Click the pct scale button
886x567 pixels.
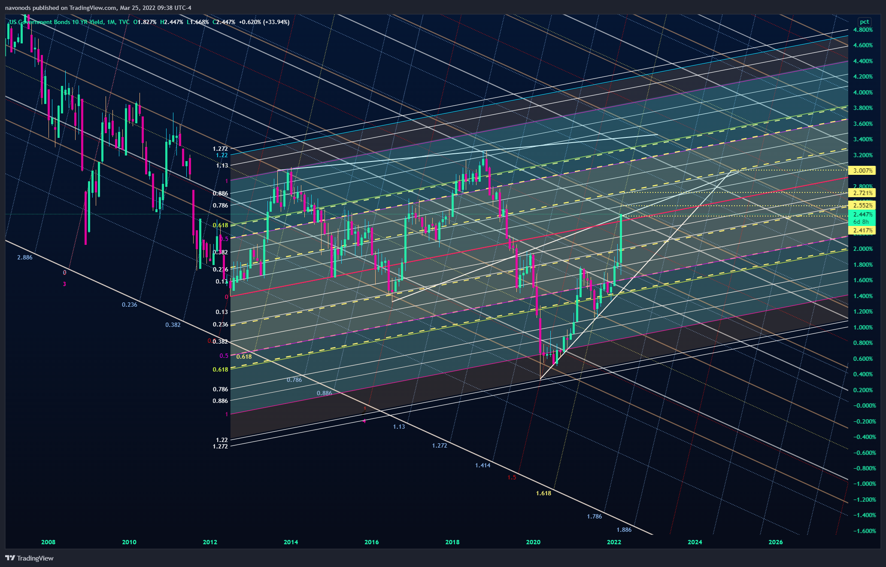coord(864,21)
